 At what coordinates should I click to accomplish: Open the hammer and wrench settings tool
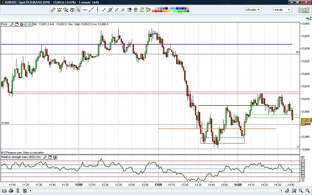(129, 10)
